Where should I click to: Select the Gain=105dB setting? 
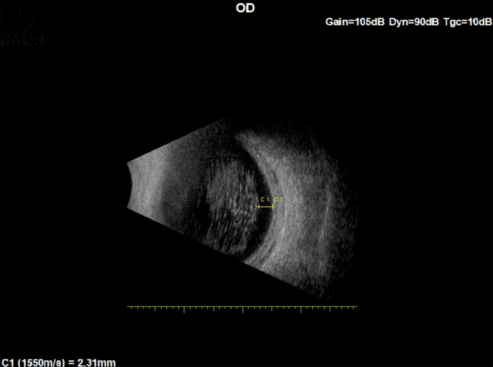point(355,22)
